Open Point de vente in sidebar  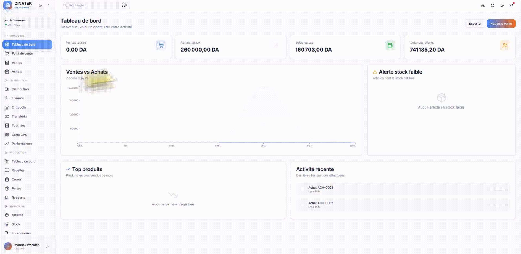tap(22, 53)
